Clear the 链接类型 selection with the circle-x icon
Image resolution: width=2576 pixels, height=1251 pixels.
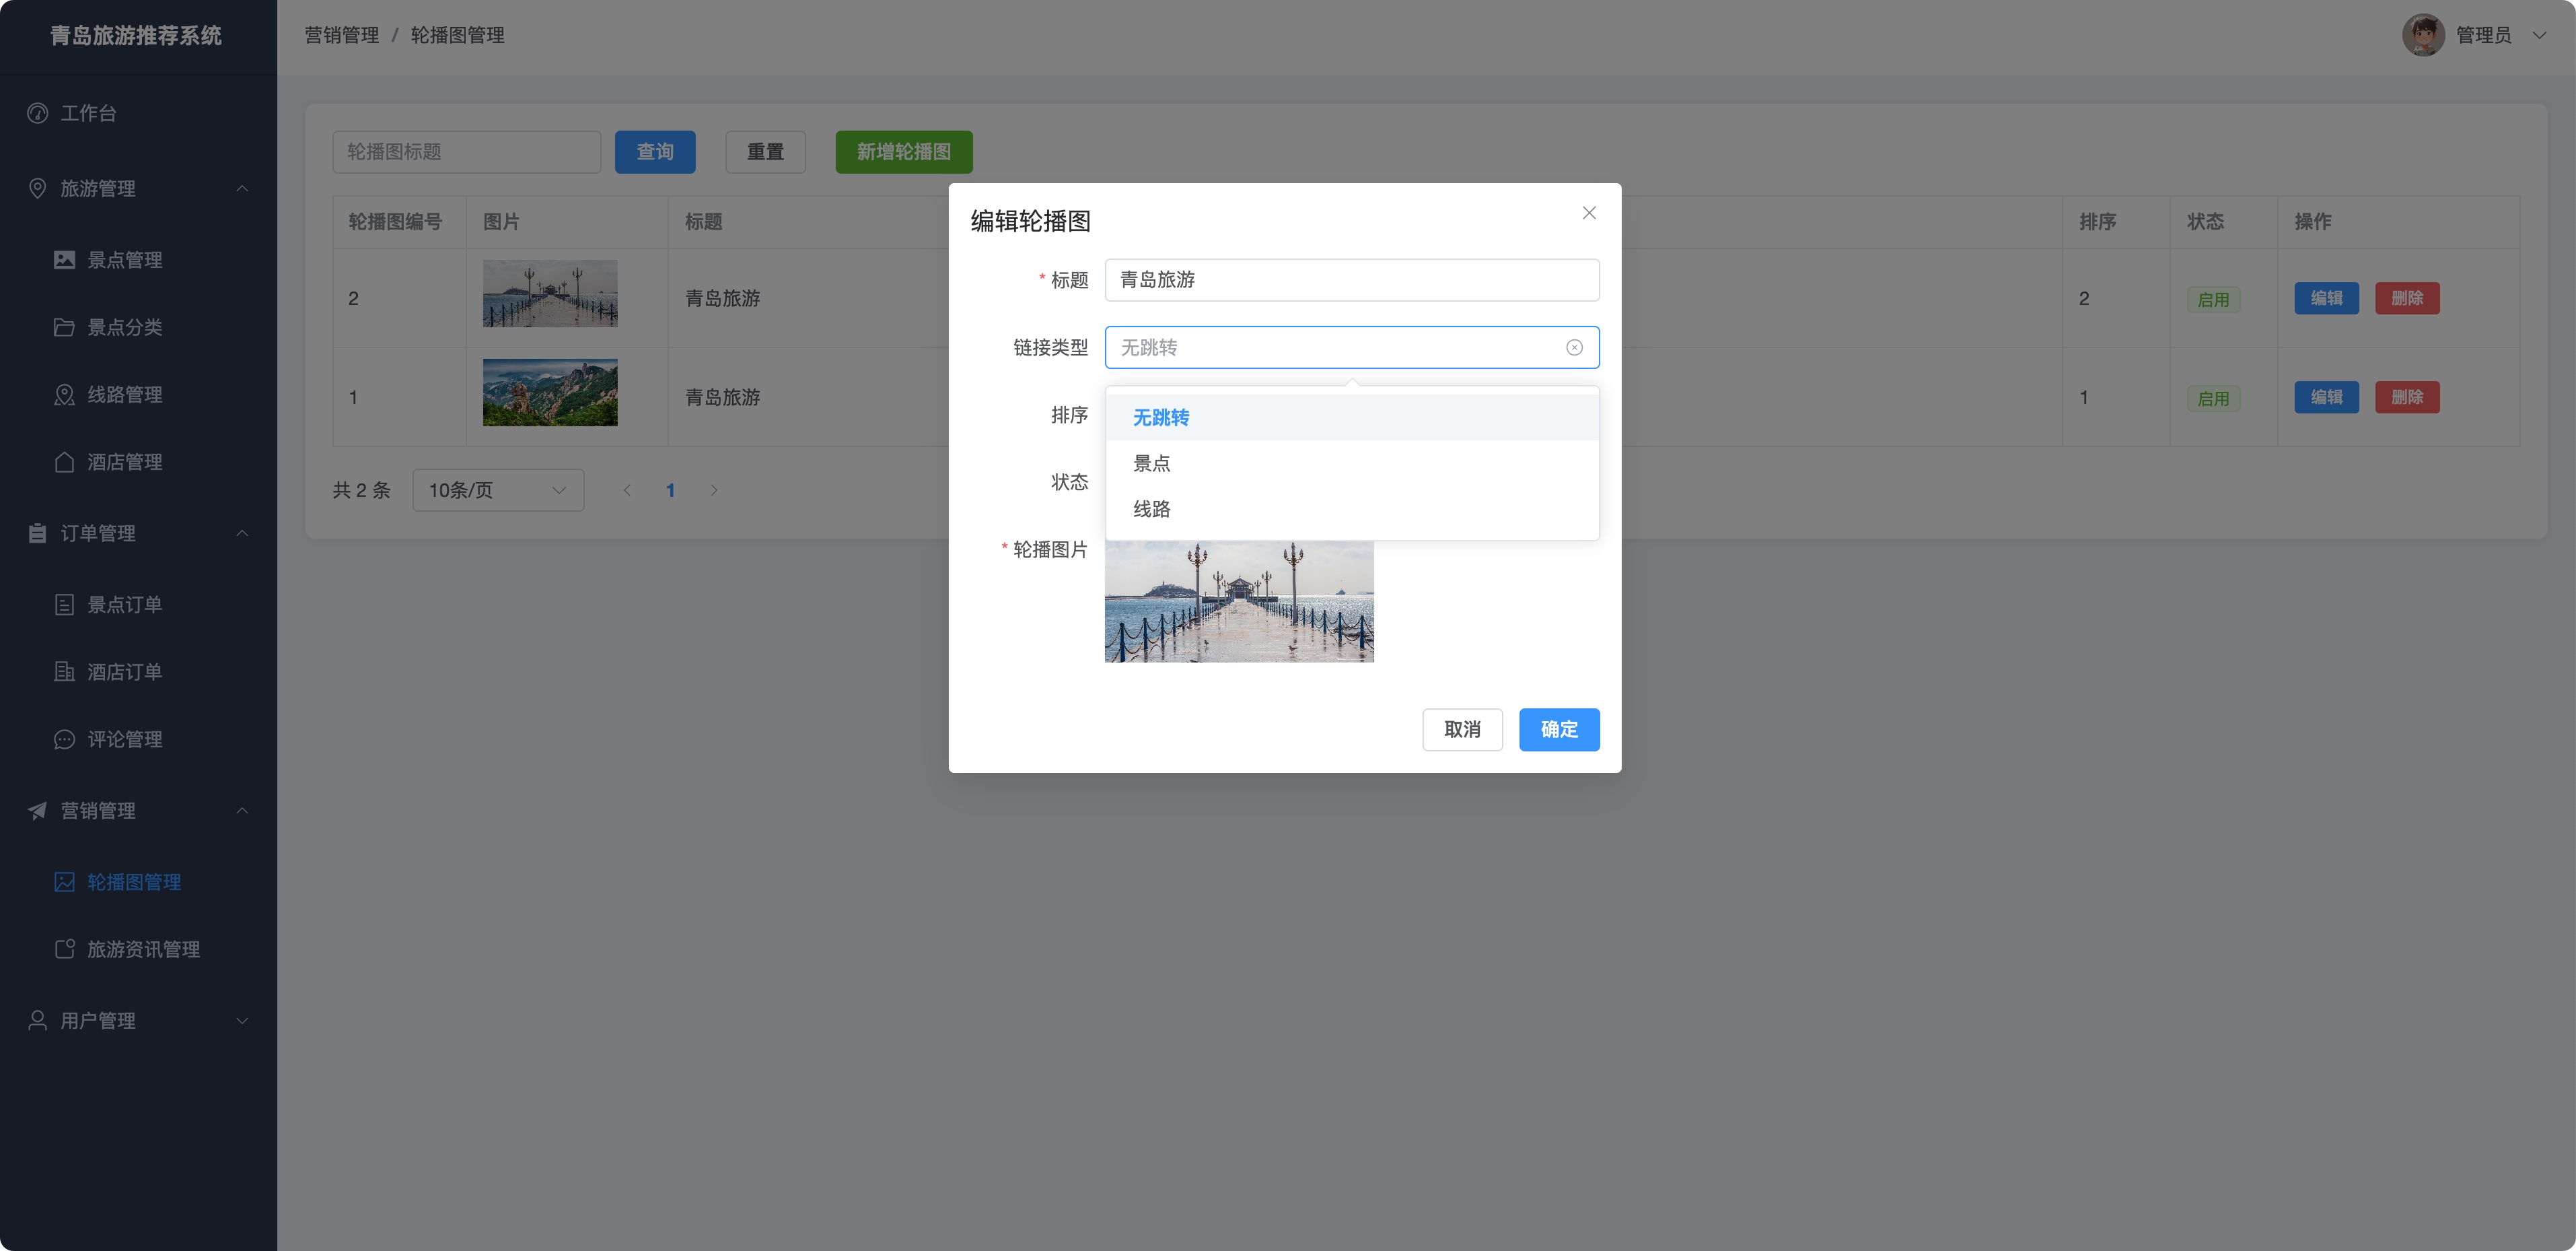1574,347
